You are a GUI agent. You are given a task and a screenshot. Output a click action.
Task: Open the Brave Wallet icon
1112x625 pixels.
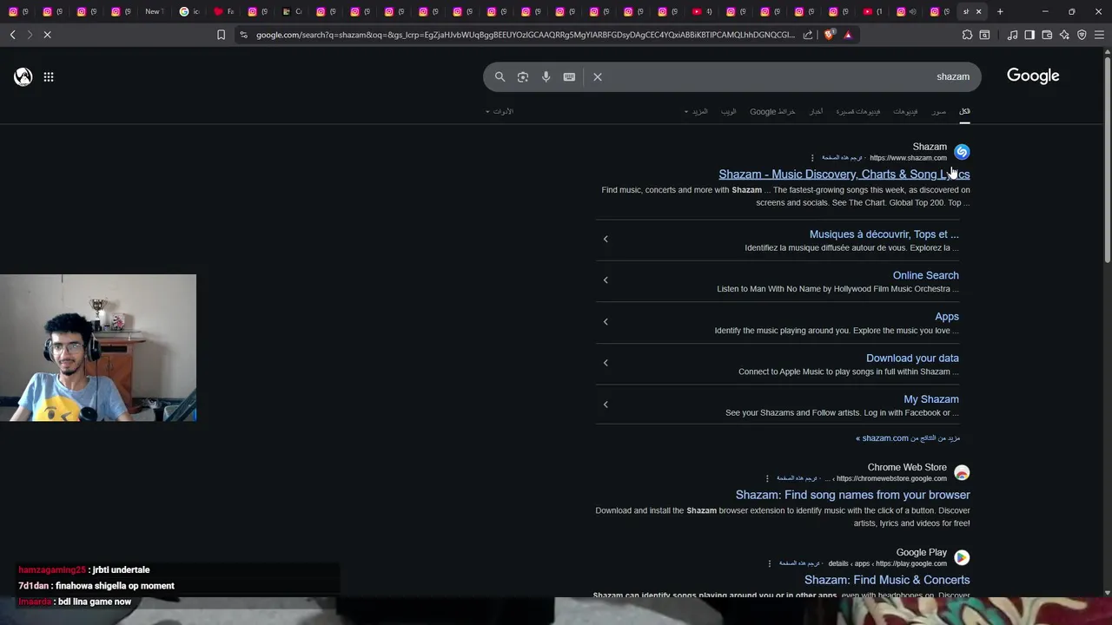tap(1047, 35)
